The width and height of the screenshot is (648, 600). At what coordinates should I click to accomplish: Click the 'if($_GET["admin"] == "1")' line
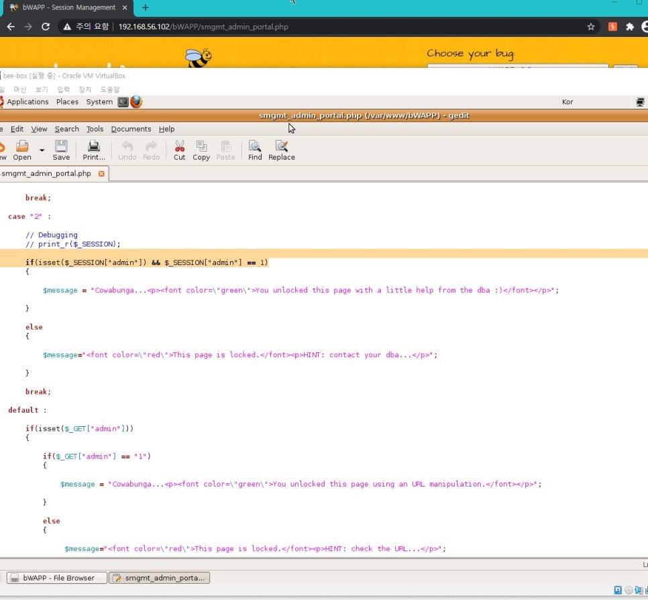point(97,456)
